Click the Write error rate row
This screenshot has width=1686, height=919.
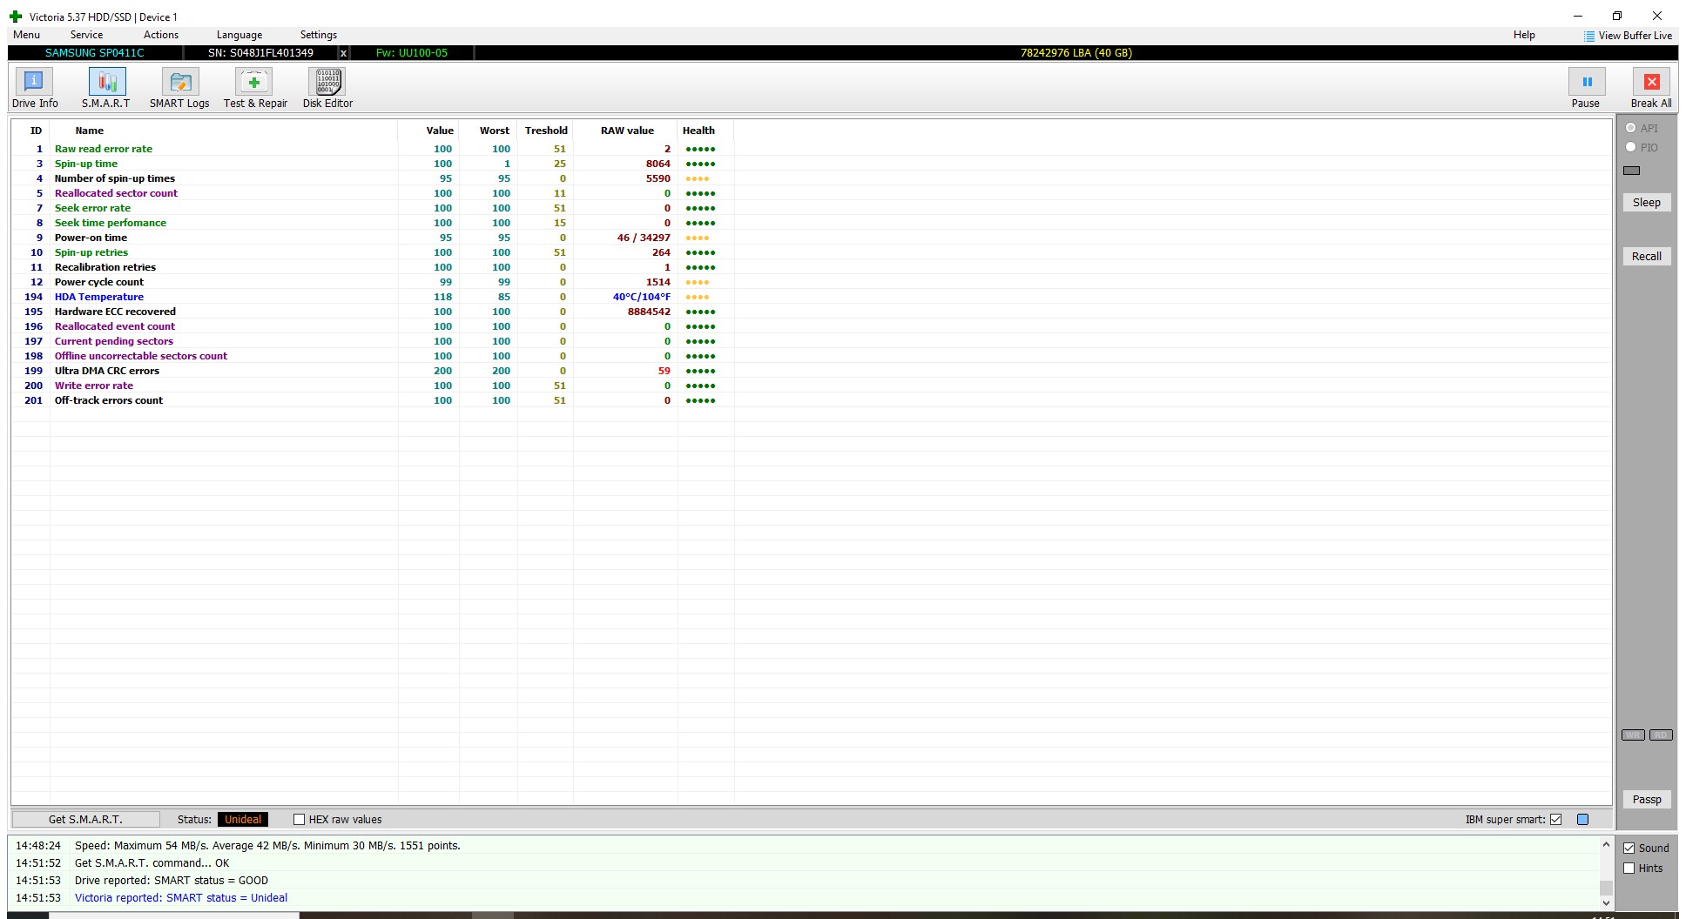tap(373, 386)
